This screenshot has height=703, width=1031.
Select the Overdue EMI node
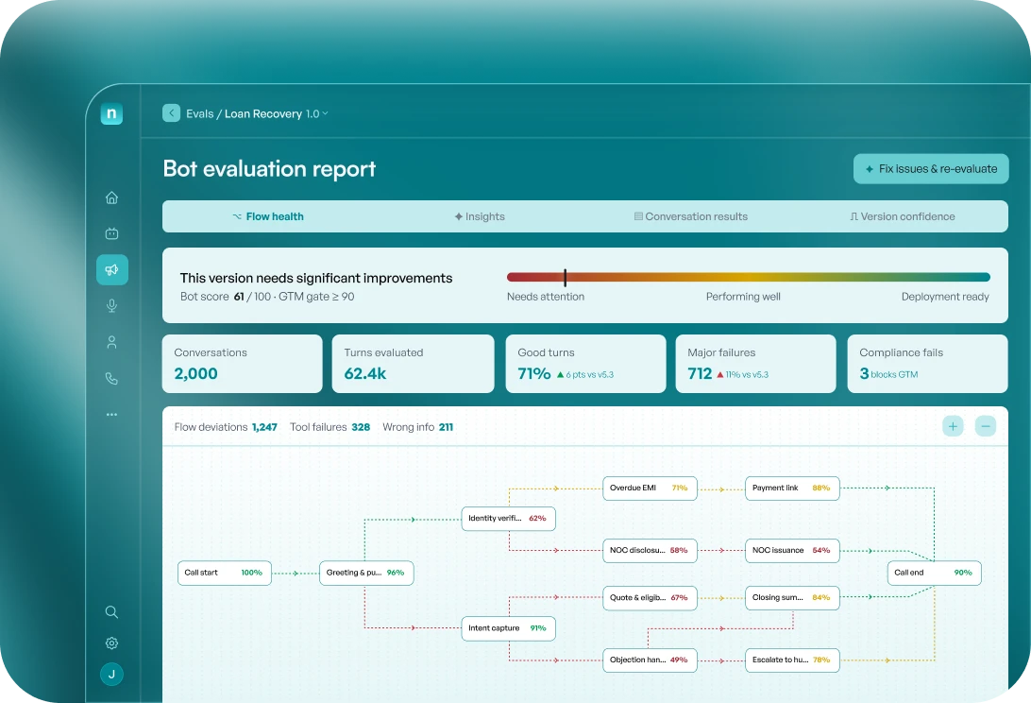click(650, 489)
